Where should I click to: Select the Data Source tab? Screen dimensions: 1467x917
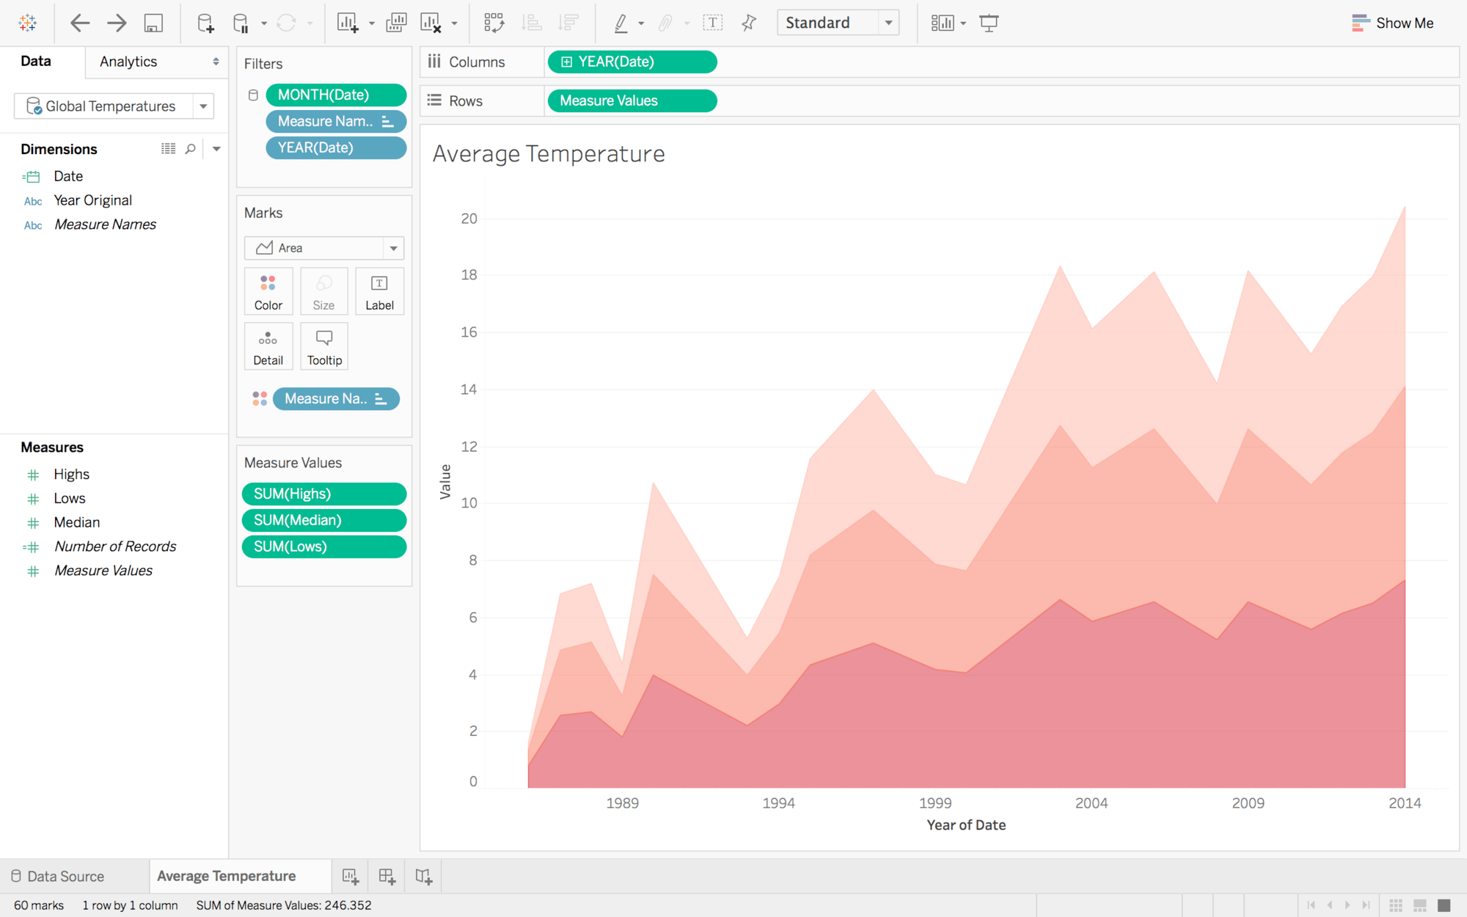pos(65,876)
